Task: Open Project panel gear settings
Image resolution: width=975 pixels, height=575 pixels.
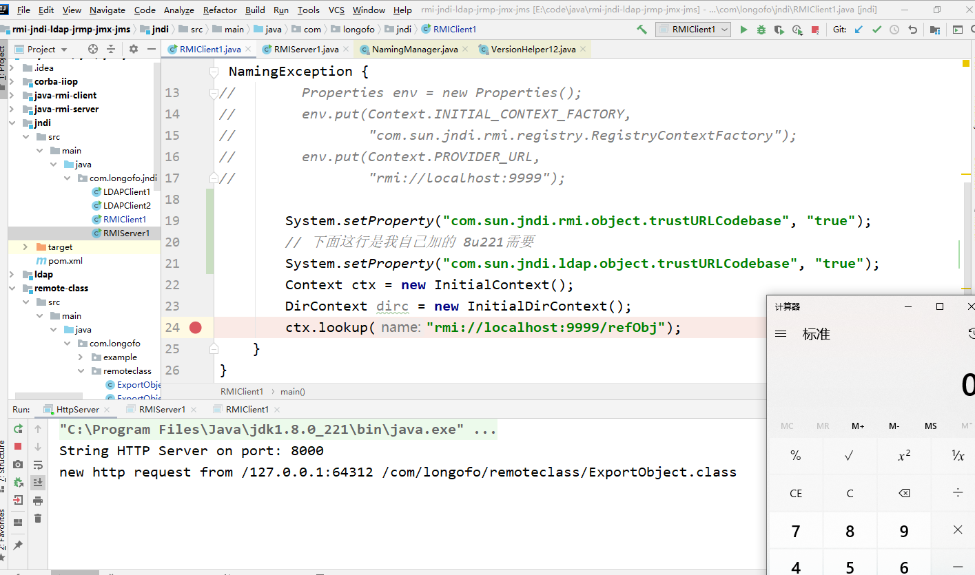Action: click(x=134, y=49)
